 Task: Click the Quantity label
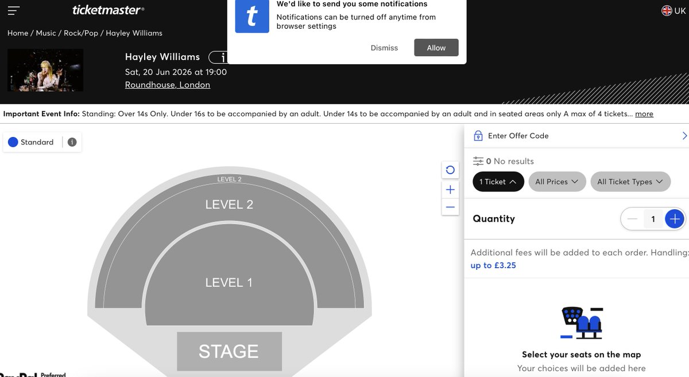click(x=494, y=219)
